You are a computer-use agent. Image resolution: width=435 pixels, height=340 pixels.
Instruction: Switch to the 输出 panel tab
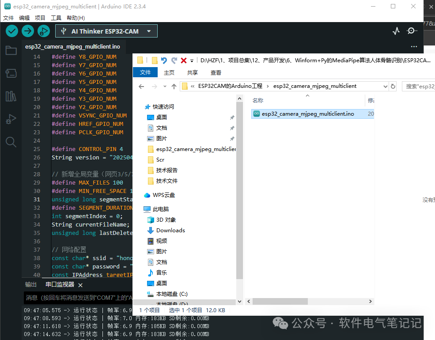(x=31, y=284)
